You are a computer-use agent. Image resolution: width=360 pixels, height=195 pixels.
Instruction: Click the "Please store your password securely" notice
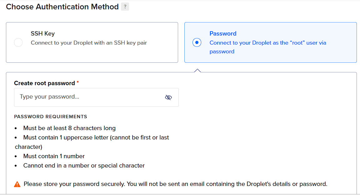[x=175, y=184]
